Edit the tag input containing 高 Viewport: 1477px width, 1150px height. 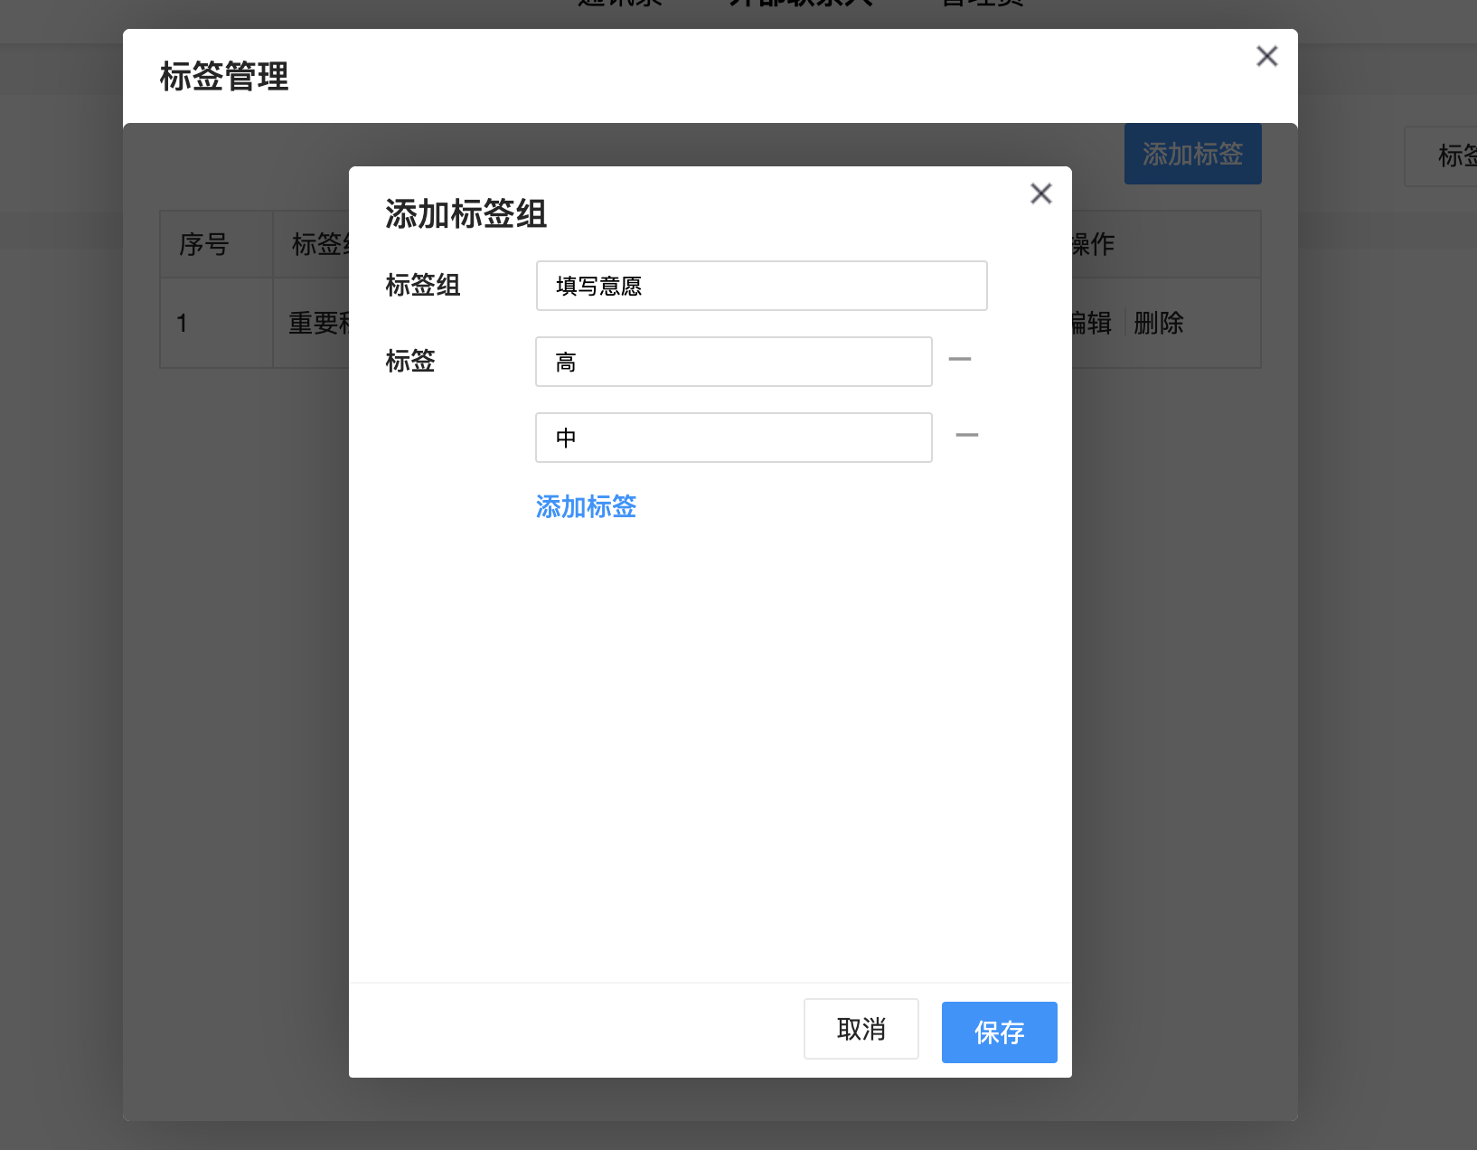click(734, 362)
